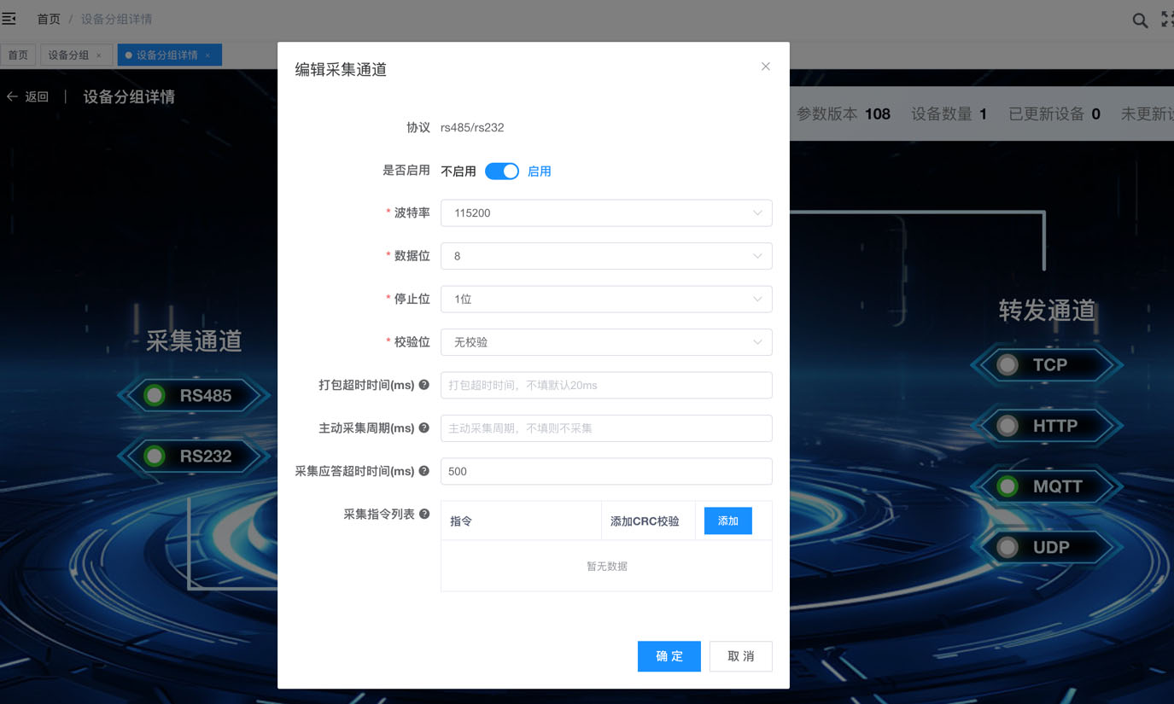This screenshot has width=1174, height=704.
Task: Click help icon beside 主动采集周期(ms)
Action: 423,428
